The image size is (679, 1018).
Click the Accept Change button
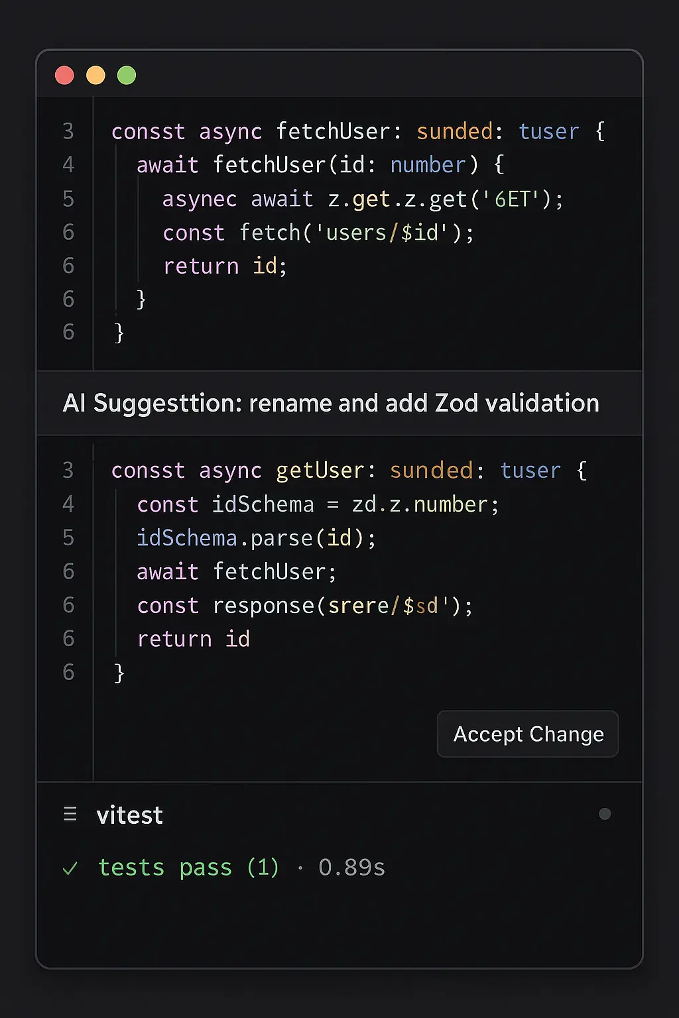click(527, 734)
